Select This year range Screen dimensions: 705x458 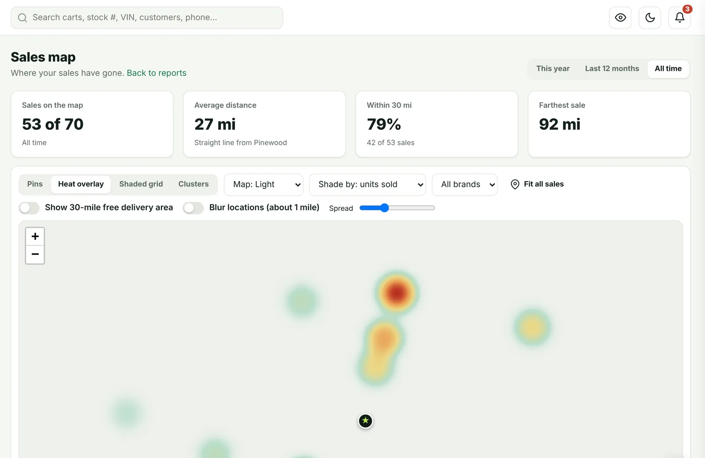pos(553,69)
